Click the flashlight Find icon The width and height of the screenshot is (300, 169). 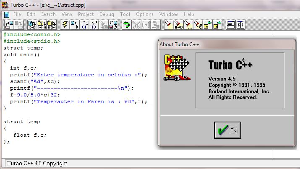[x=169, y=25]
